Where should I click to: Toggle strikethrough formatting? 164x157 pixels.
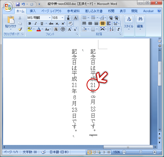51,23
